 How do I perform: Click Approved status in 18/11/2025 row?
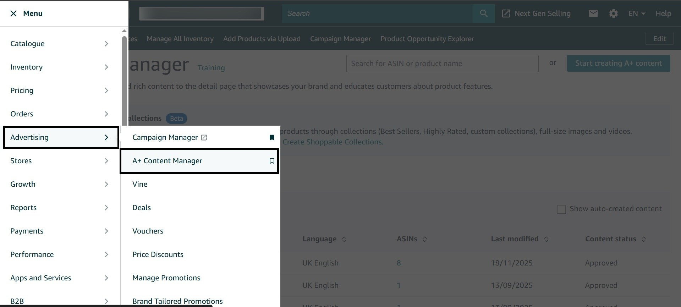pyautogui.click(x=601, y=263)
